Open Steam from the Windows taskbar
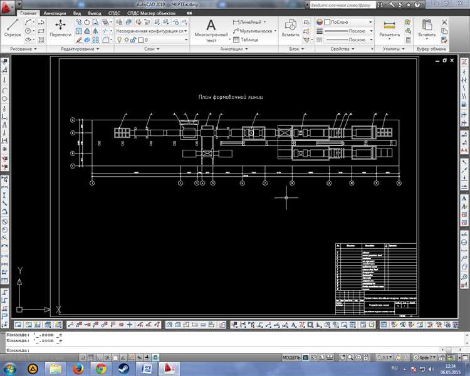Viewport: 470px width, 376px height. click(x=123, y=369)
